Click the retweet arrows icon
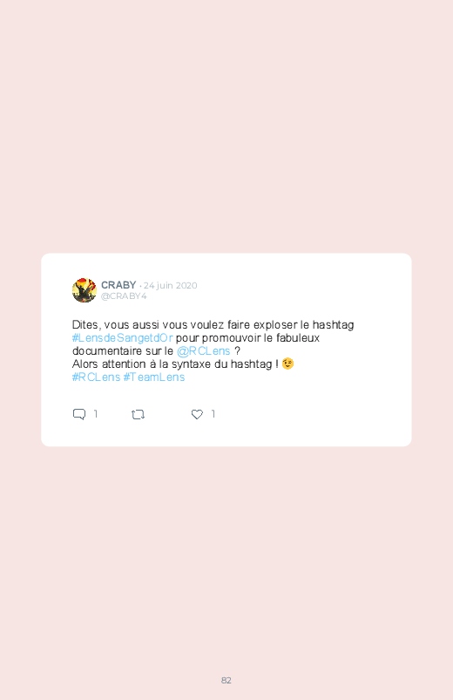Screen dimensions: 453x700 click(138, 415)
